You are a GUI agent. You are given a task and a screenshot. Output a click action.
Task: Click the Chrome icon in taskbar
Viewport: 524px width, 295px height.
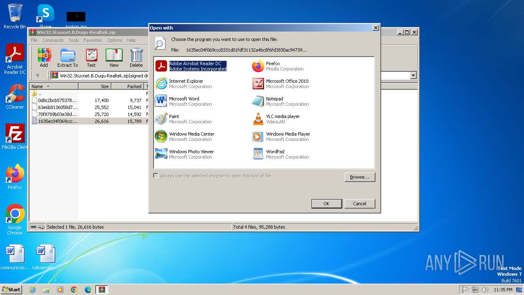(x=74, y=290)
